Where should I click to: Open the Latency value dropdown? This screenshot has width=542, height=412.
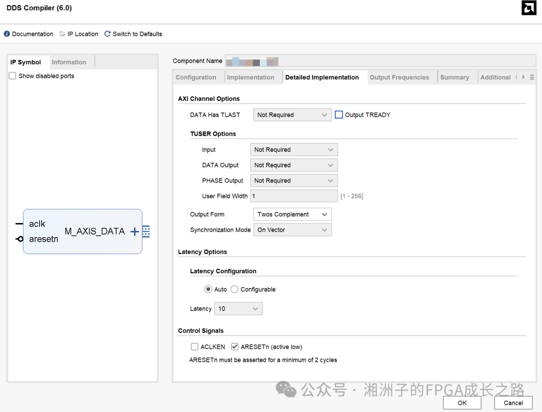pos(238,308)
